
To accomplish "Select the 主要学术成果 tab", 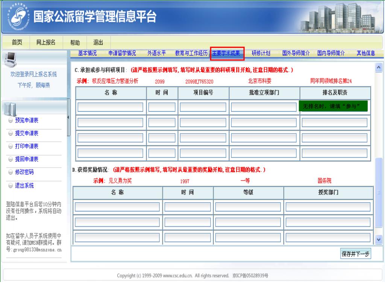I will (226, 53).
